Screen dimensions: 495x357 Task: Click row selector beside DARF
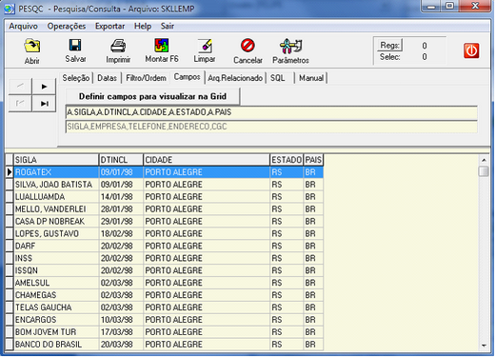pos(10,246)
